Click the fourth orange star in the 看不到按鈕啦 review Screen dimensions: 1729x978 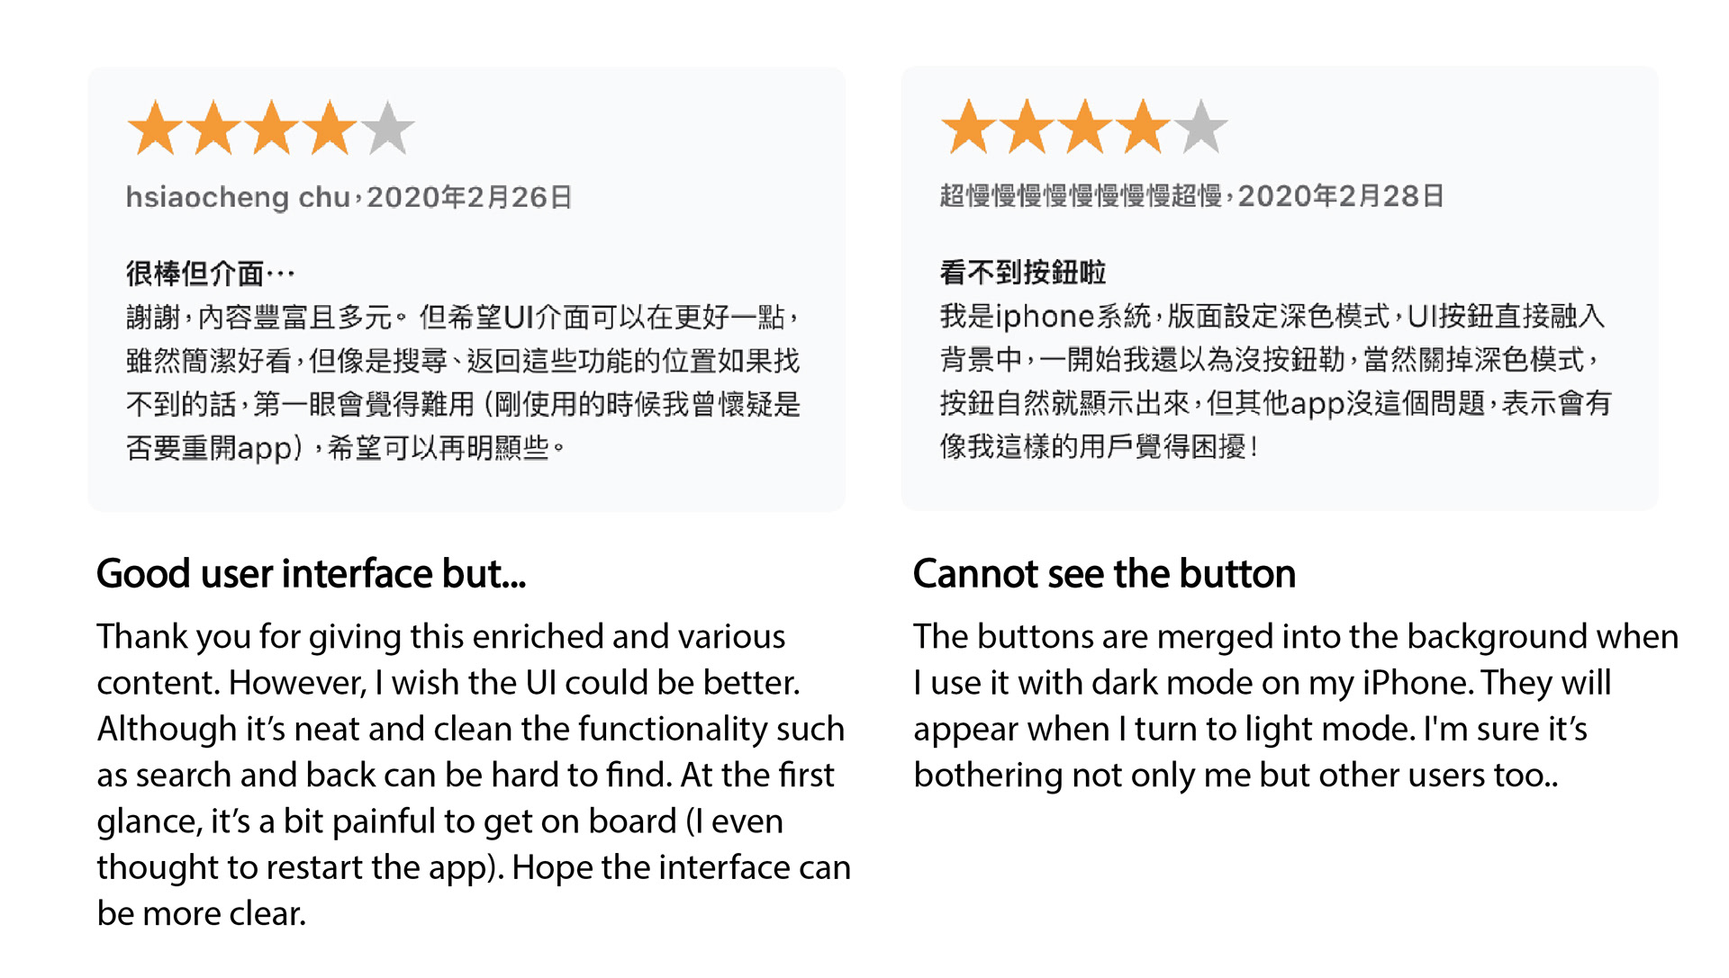[x=1143, y=127]
